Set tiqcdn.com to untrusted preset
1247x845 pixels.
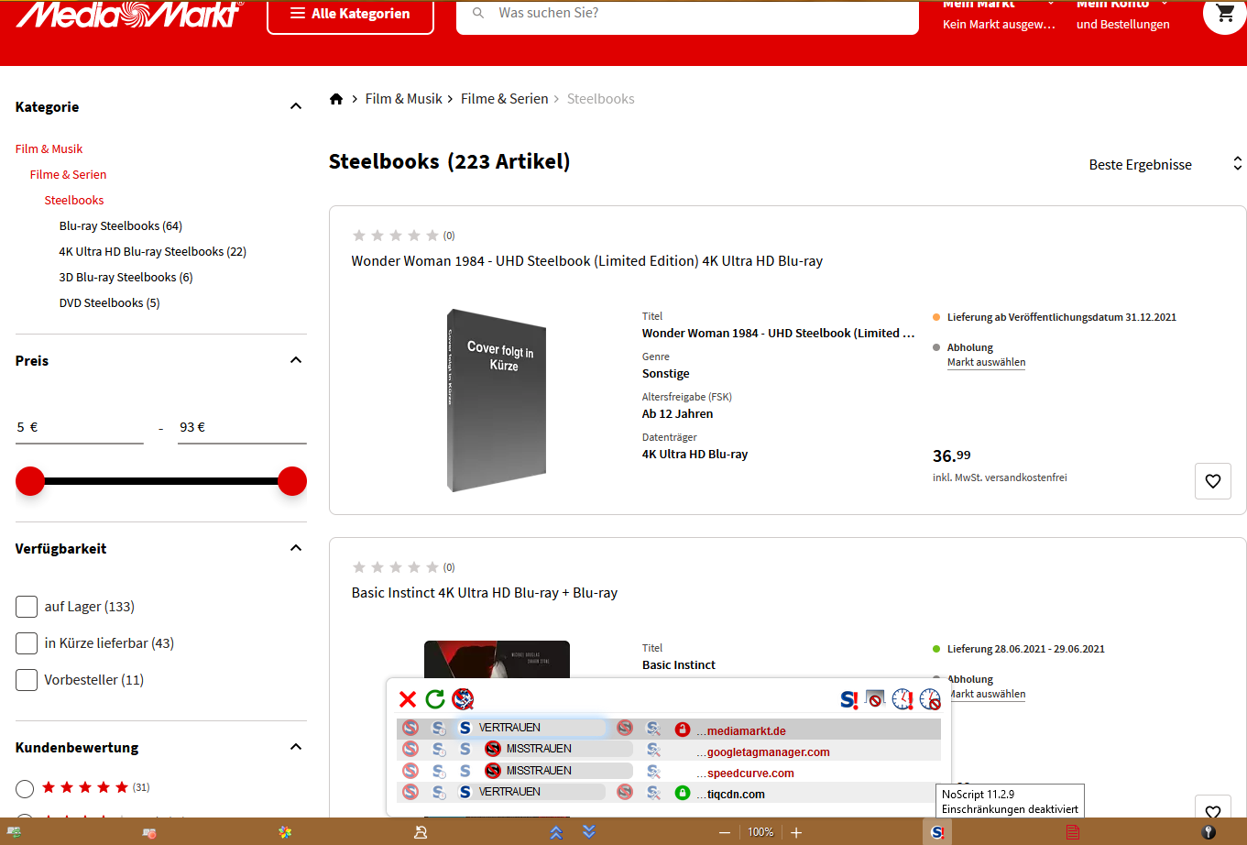coord(625,793)
